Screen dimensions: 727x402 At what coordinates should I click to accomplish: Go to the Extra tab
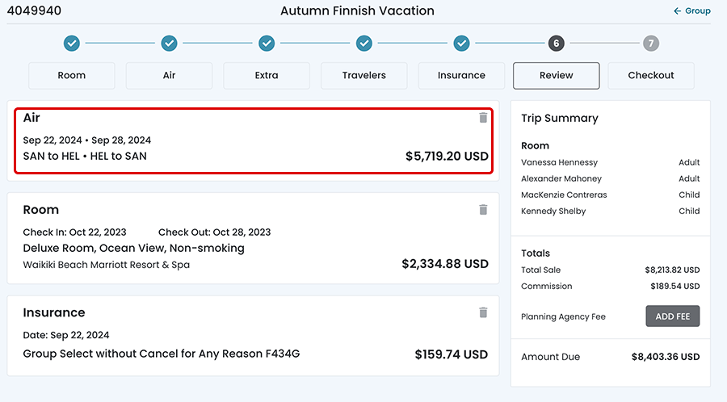267,75
